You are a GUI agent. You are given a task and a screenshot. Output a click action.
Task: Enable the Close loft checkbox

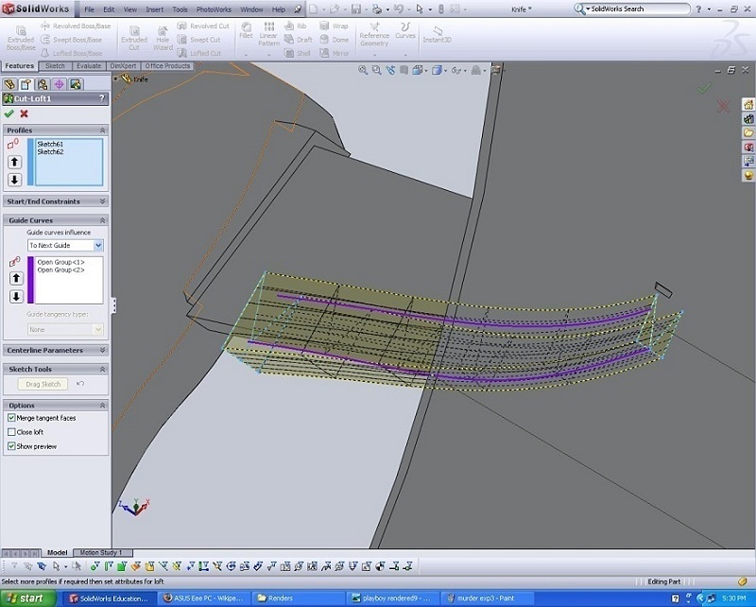(x=11, y=431)
